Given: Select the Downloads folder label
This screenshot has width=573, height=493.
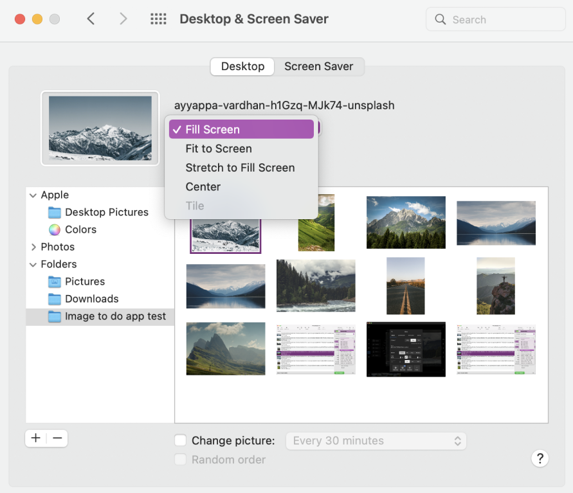Looking at the screenshot, I should click(x=92, y=299).
